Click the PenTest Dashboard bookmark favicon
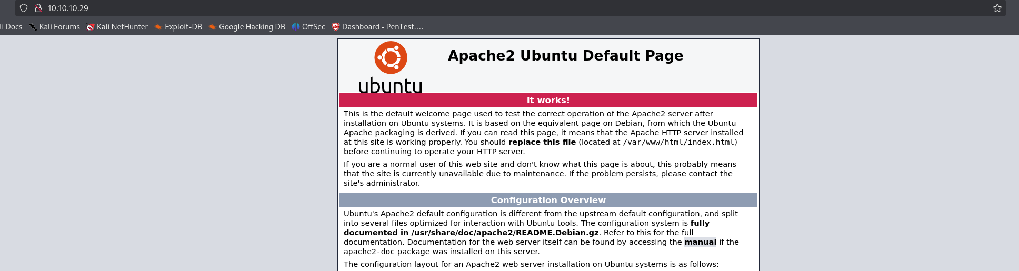Viewport: 1019px width, 271px height. (336, 27)
